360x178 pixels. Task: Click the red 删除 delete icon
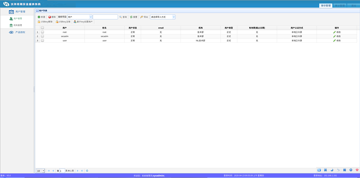[49, 17]
